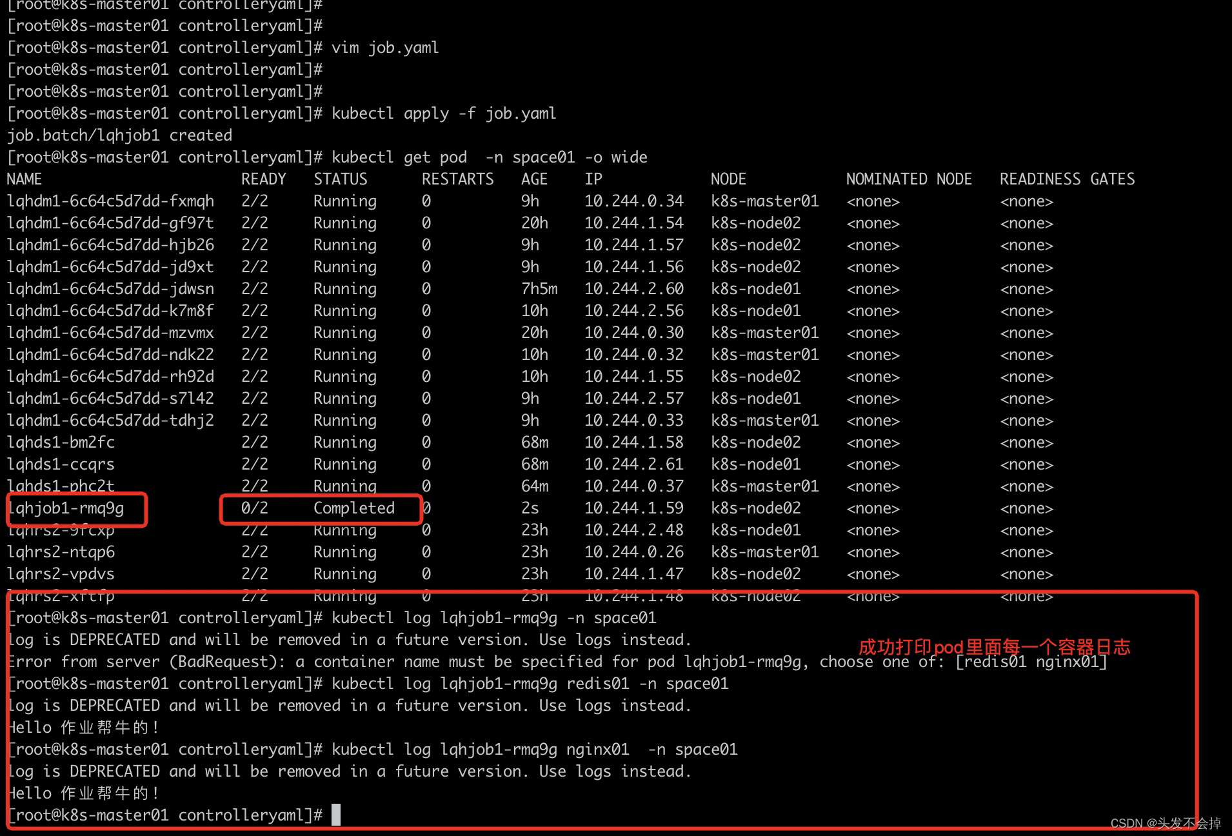1232x836 pixels.
Task: Click the 'kubectl log lqhjob1-rmq9g nginx01' command
Action: 535,750
